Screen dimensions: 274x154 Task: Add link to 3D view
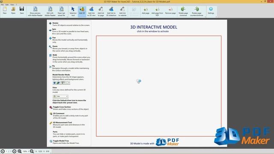point(91,12)
